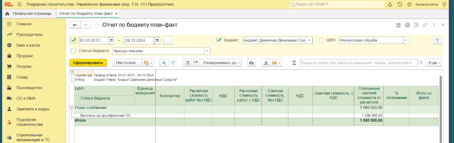The image size is (454, 143).
Task: Open the Банк и касса section
Action: 28,45
